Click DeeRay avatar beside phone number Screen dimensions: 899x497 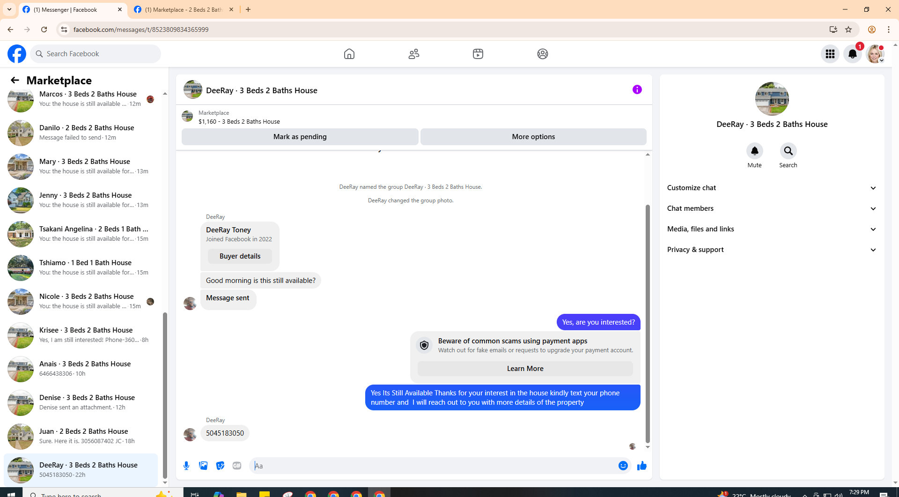[190, 434]
